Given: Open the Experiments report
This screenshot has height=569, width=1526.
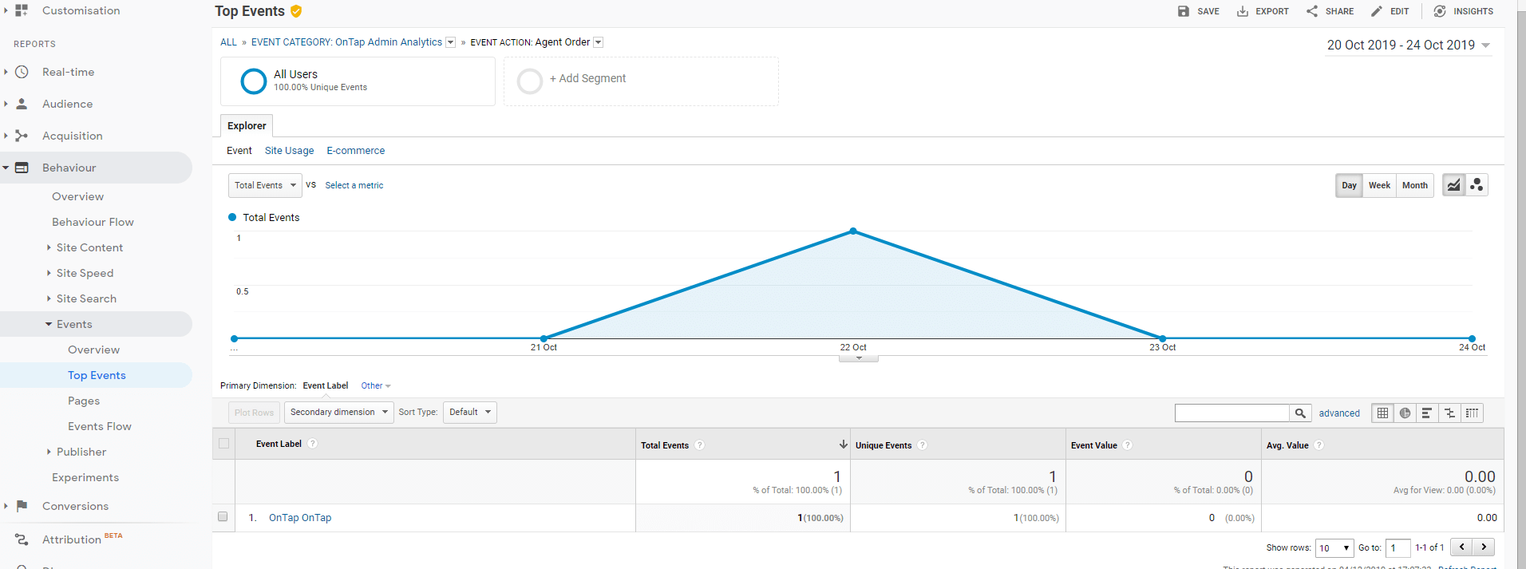Looking at the screenshot, I should (85, 477).
